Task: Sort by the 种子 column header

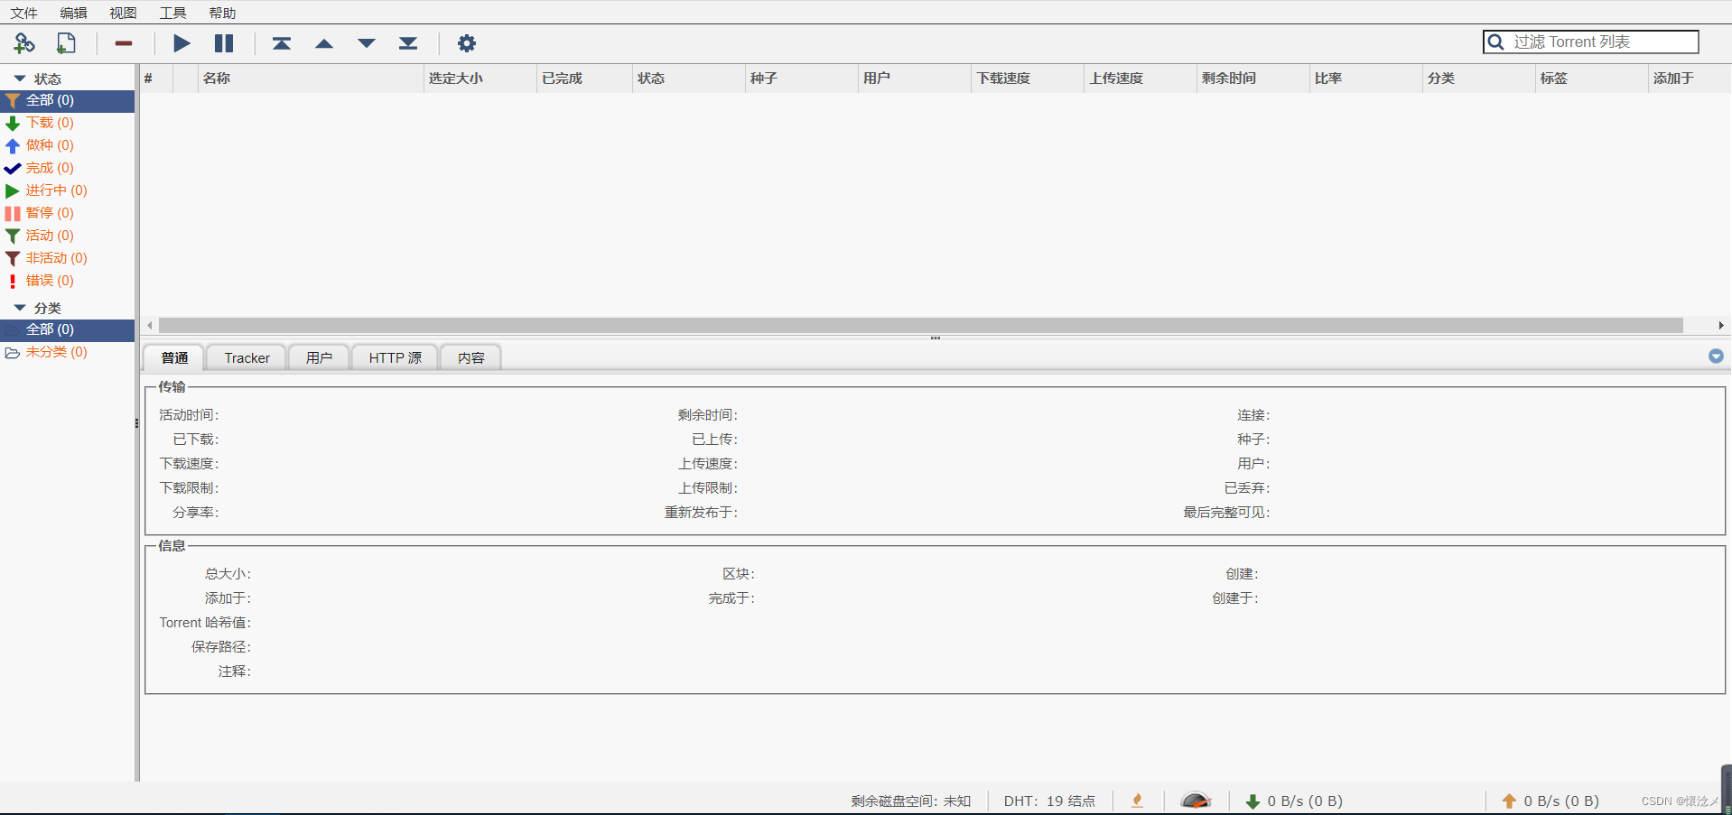Action: click(801, 79)
